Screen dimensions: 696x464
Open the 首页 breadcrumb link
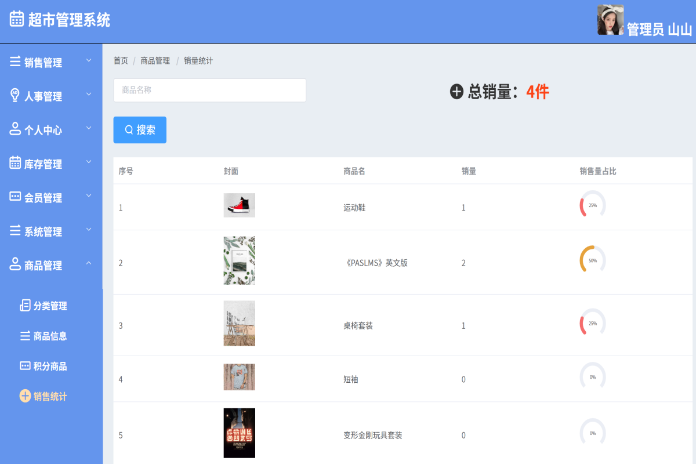(120, 60)
